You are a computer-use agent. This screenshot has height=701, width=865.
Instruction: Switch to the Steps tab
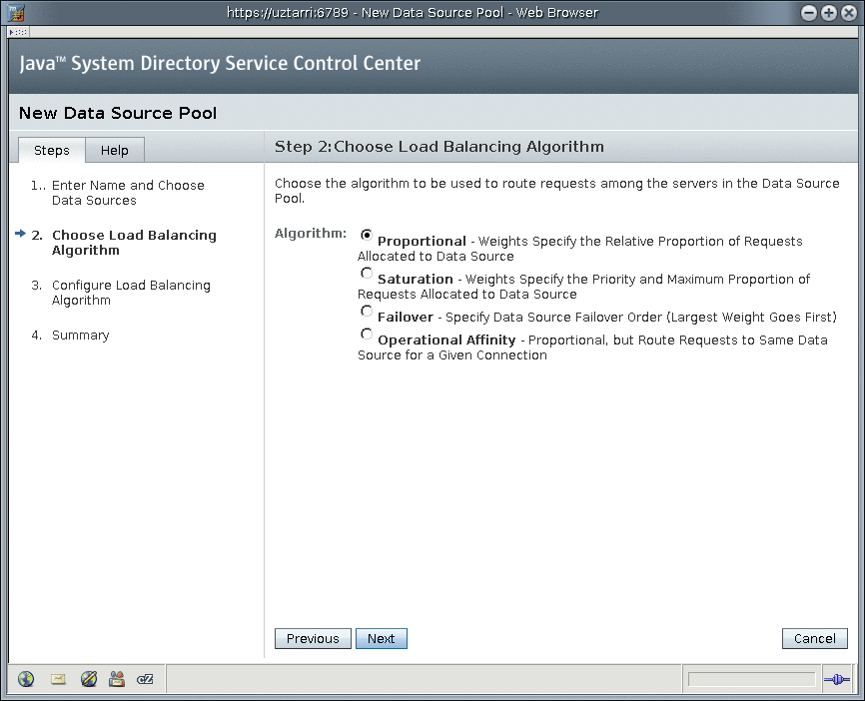tap(52, 150)
